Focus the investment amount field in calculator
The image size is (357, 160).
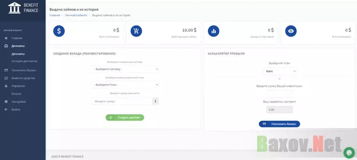(x=279, y=94)
